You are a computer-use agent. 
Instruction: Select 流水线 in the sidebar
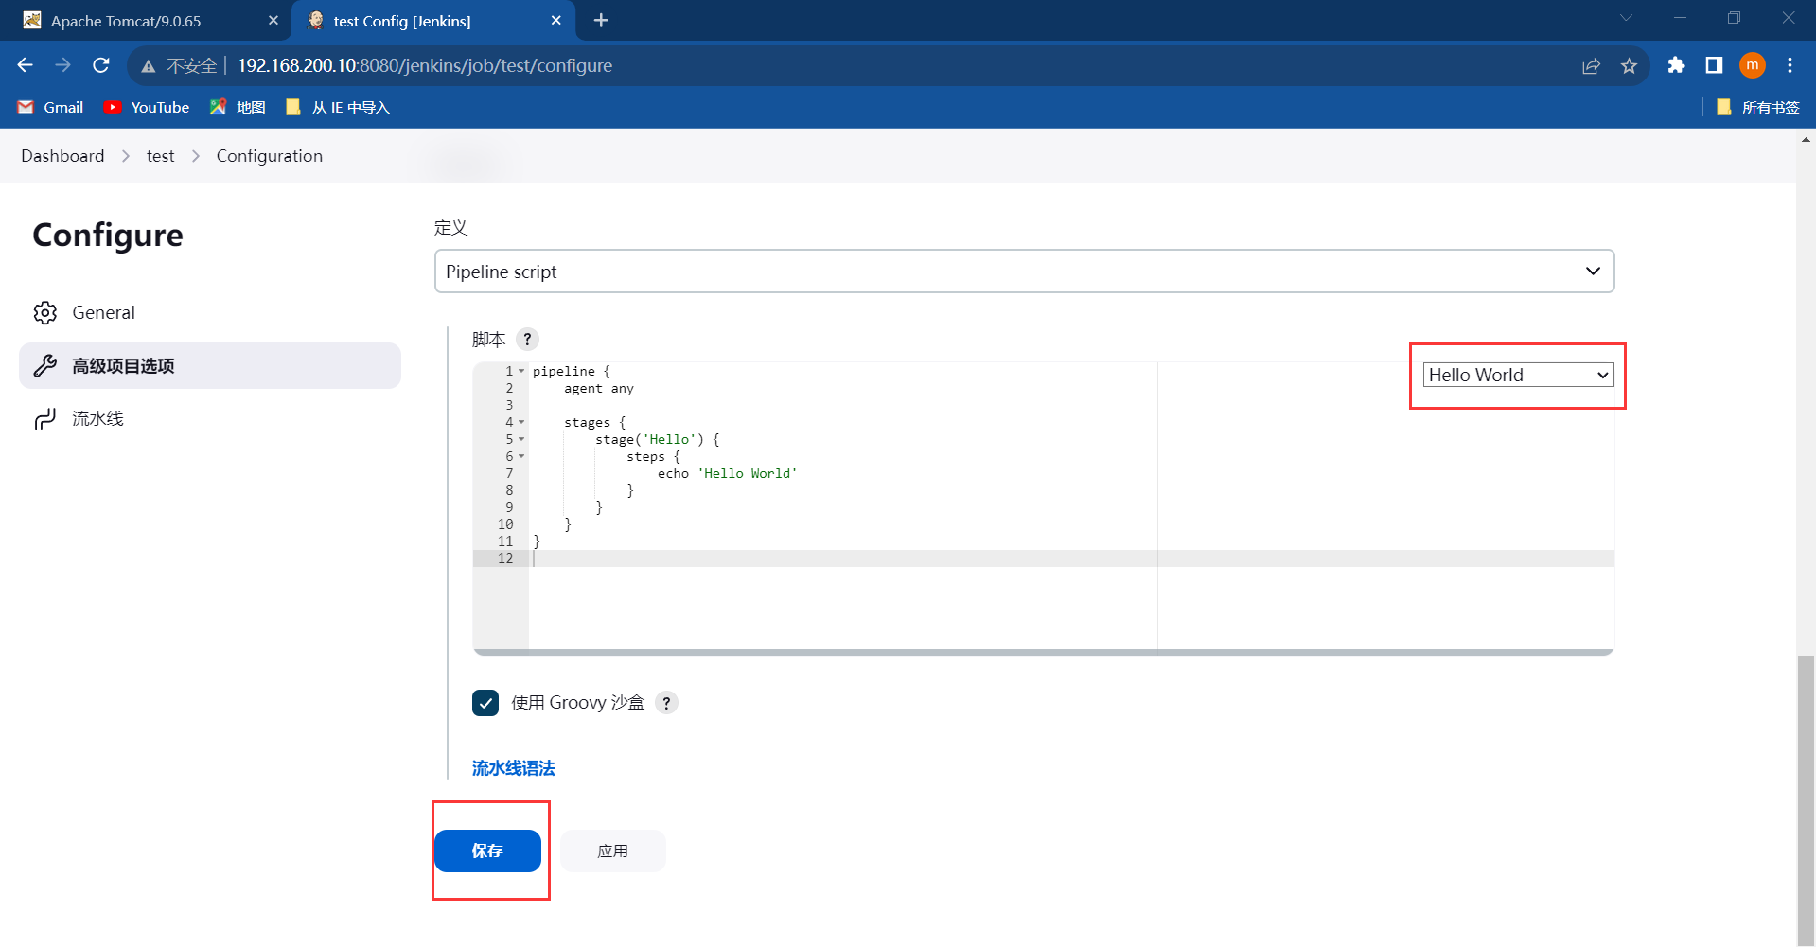click(210, 419)
